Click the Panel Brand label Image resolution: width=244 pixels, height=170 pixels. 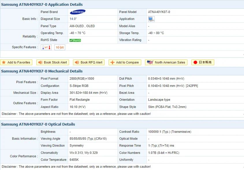pos(49,12)
